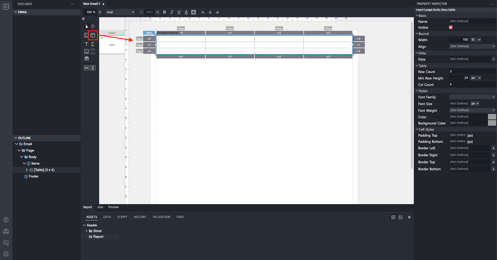Open the R2 logo in activity bar
Image resolution: width=497 pixels, height=260 pixels.
pyautogui.click(x=6, y=7)
